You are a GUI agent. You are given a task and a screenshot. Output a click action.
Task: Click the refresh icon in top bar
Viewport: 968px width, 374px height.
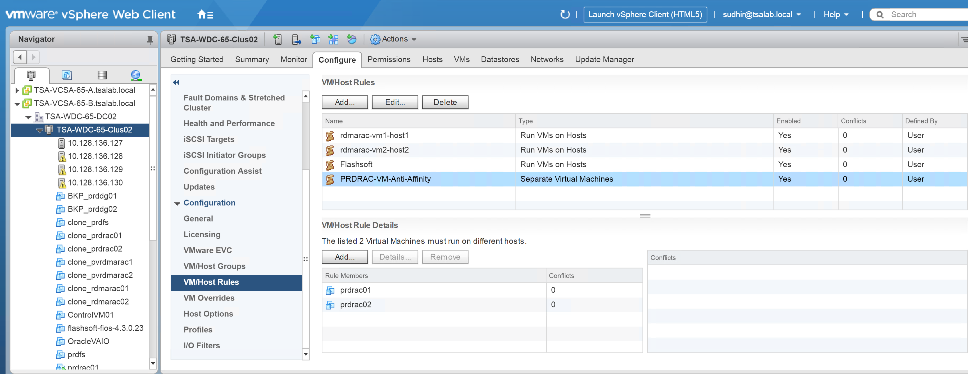564,15
